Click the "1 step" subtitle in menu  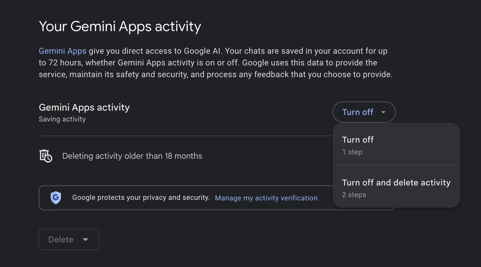tap(352, 152)
